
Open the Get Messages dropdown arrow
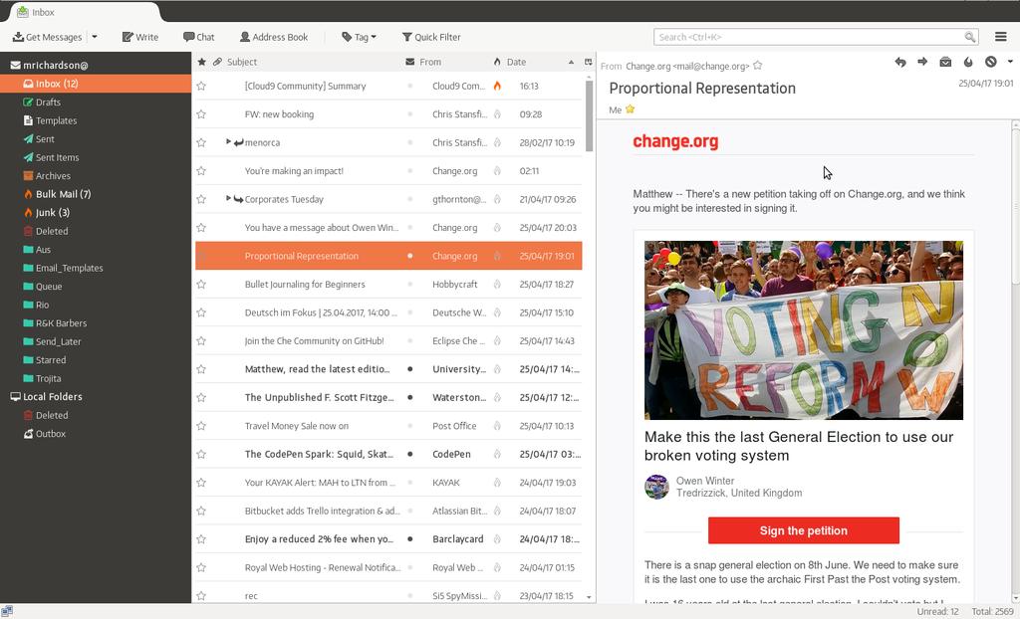(95, 37)
